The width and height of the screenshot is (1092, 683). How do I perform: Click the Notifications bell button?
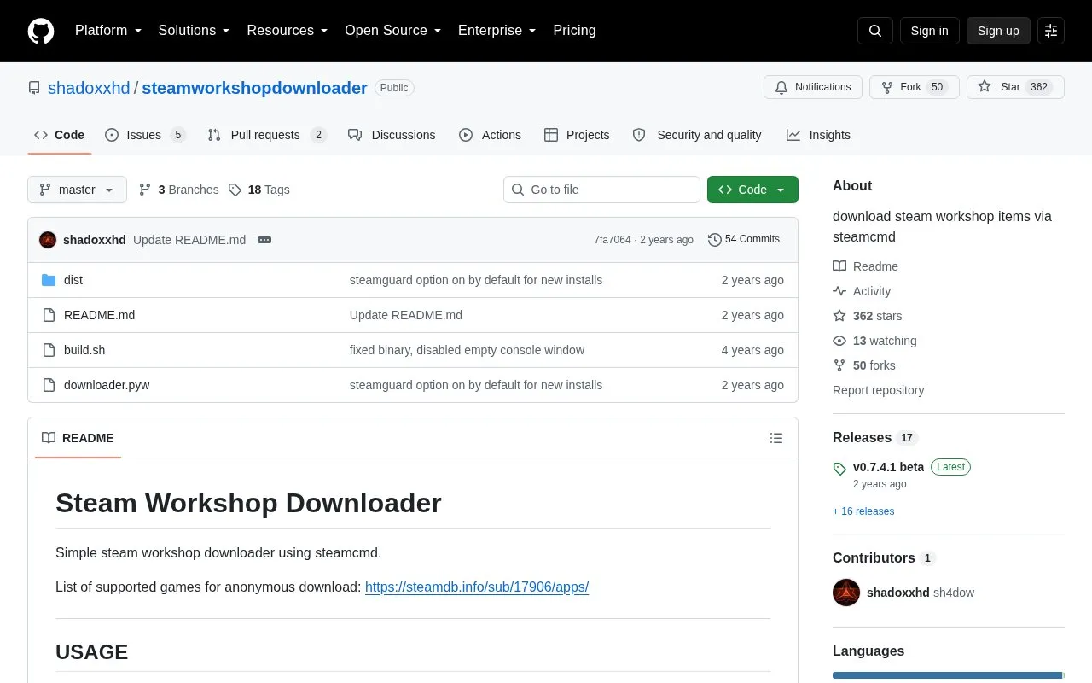pos(813,87)
